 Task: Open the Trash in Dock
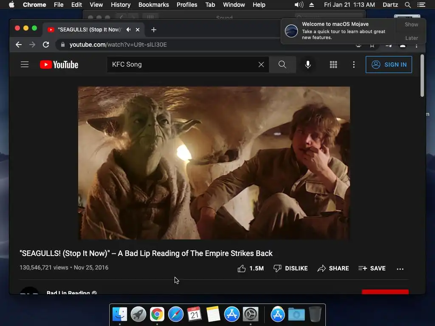pos(315,314)
